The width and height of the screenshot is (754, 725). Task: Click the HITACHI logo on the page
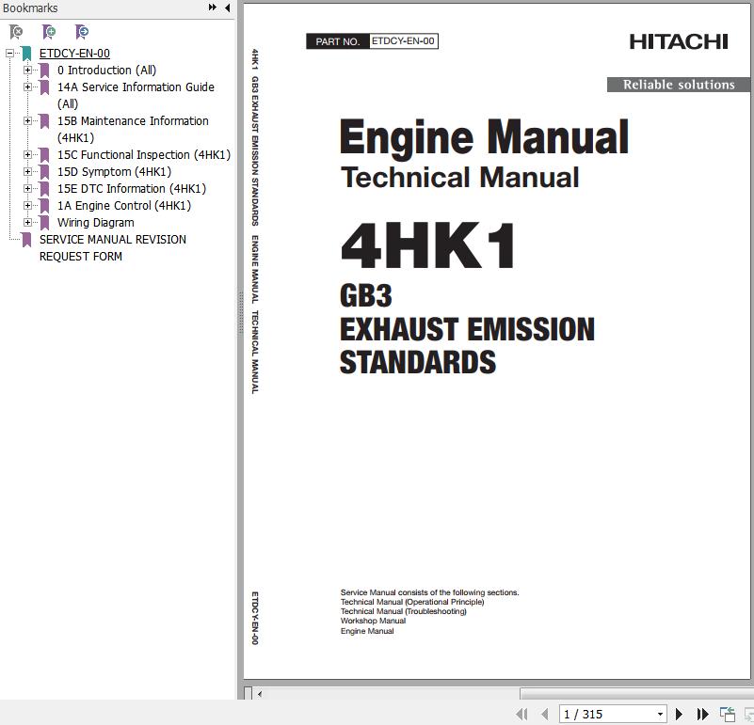[x=679, y=41]
